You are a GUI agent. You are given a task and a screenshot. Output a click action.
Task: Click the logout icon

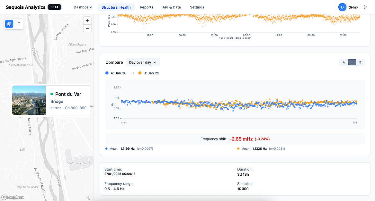[x=366, y=7]
